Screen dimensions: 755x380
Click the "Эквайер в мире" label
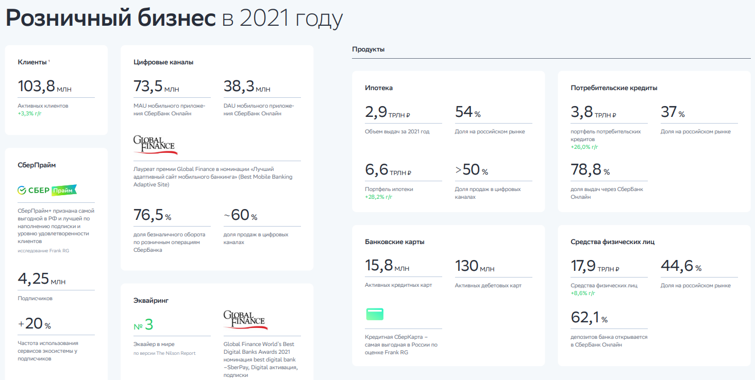pos(154,344)
